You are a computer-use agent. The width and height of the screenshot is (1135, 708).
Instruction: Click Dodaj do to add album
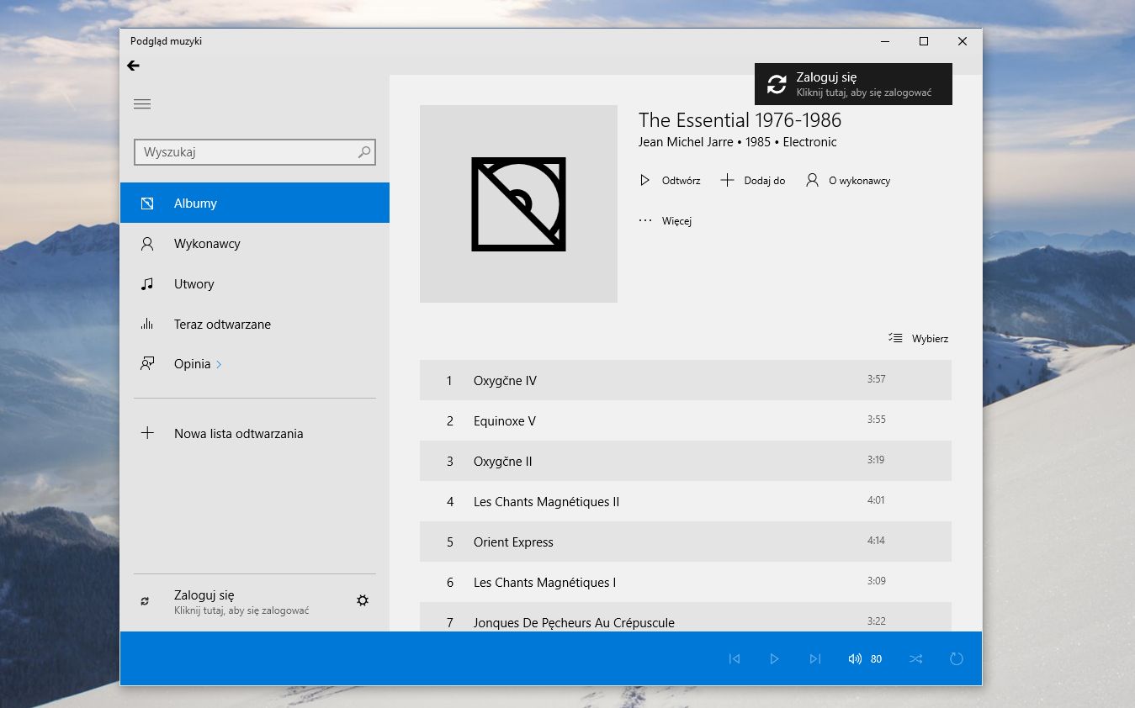pyautogui.click(x=753, y=181)
